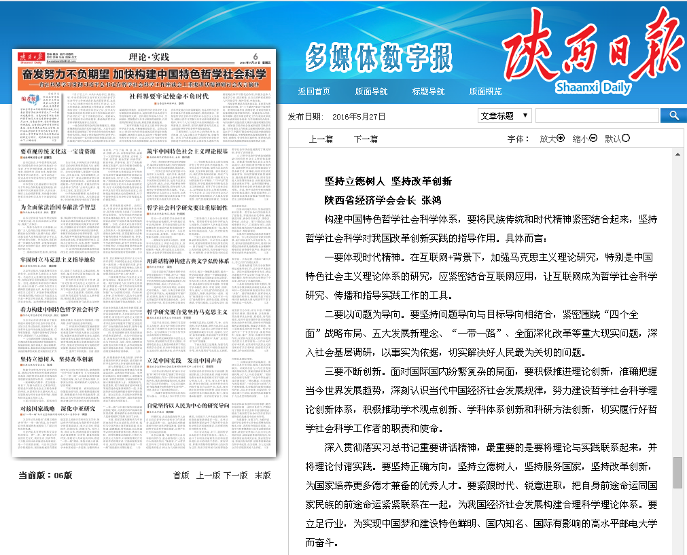Open article 立足中国实践 发出中国声音 in thumbnail
687x555 pixels.
(x=184, y=361)
